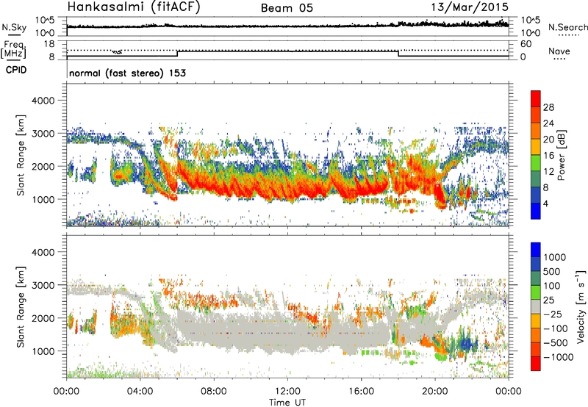
Task: Click the '28' power colorbar tick value
Action: (x=548, y=107)
